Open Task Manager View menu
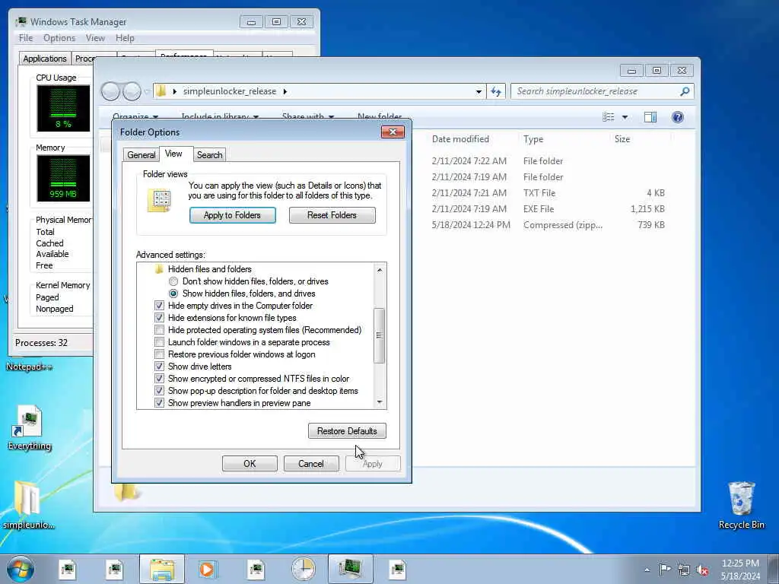The height and width of the screenshot is (584, 779). (x=95, y=38)
